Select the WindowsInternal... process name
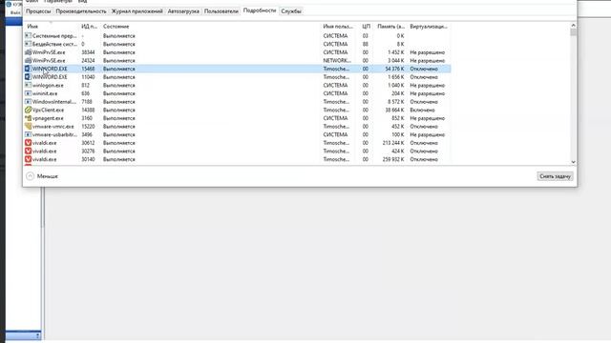This screenshot has width=611, height=343. click(54, 102)
